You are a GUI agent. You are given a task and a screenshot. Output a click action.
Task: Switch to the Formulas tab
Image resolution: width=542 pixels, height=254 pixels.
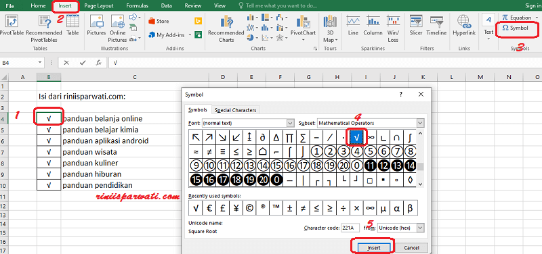138,6
